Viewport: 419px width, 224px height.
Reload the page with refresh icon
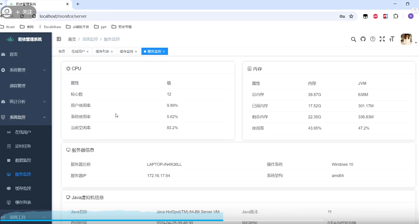pyautogui.click(x=22, y=16)
